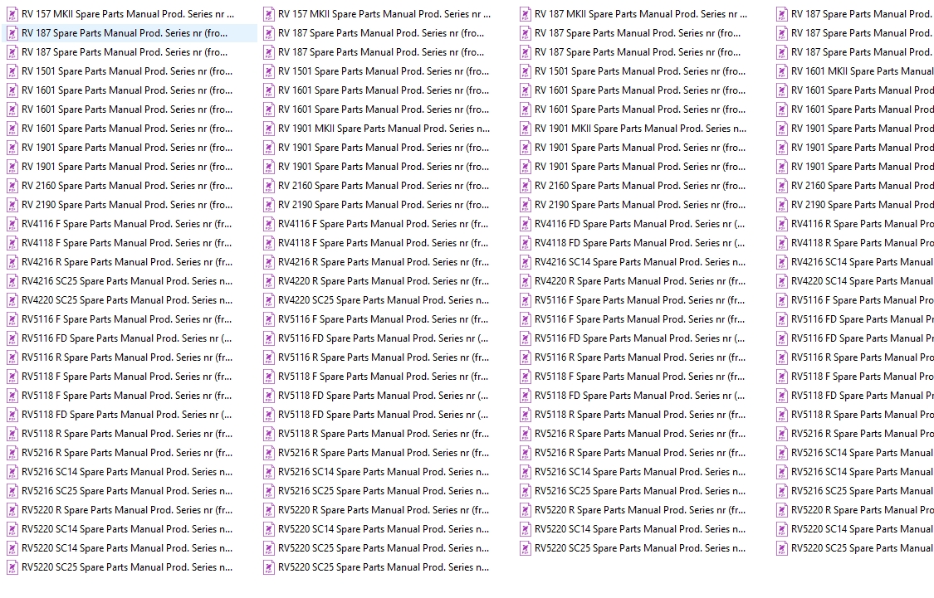Screen dimensions: 934x598
Task: Select file name 'RV4116 R Spare Parts Manual'
Action: coord(862,224)
